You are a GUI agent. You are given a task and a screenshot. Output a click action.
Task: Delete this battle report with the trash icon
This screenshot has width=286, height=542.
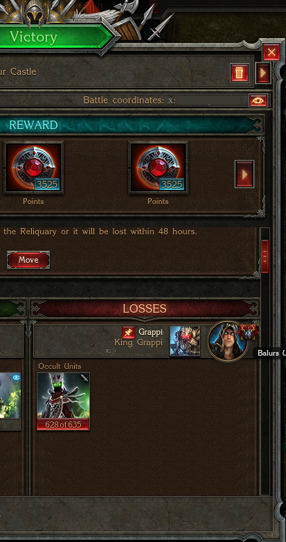[x=240, y=73]
